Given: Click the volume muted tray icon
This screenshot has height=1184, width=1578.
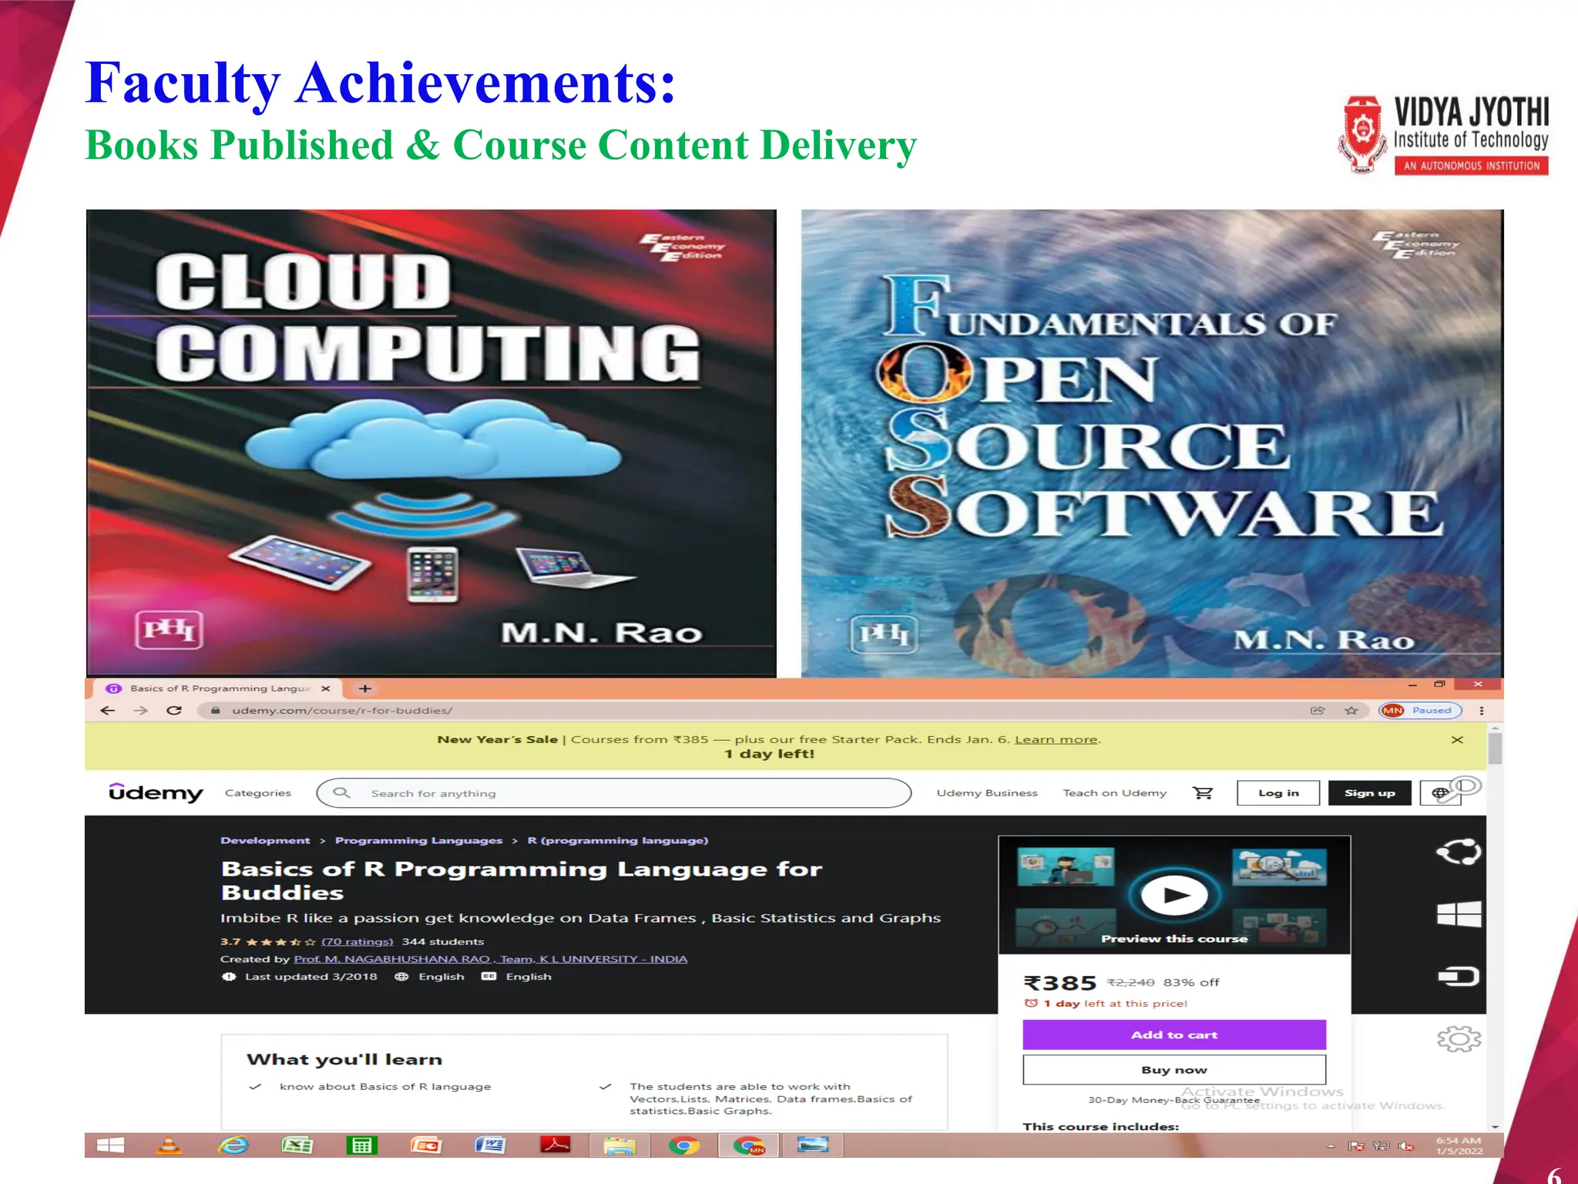Looking at the screenshot, I should (x=1406, y=1146).
